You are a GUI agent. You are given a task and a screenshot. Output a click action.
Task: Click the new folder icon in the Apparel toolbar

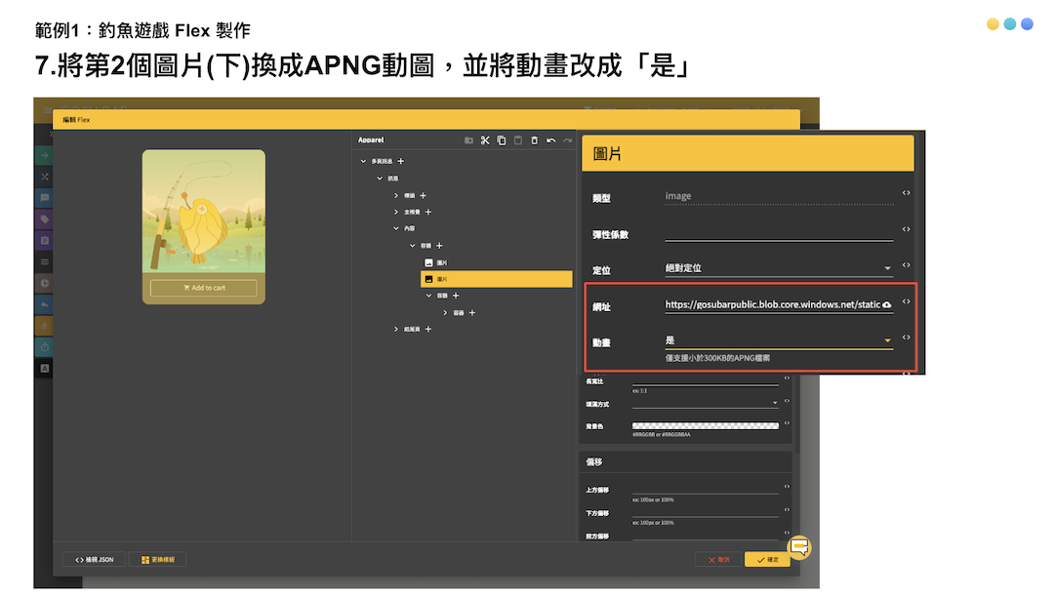pyautogui.click(x=468, y=140)
